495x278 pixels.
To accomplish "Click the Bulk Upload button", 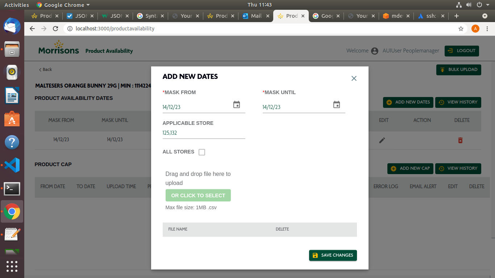I will (459, 69).
